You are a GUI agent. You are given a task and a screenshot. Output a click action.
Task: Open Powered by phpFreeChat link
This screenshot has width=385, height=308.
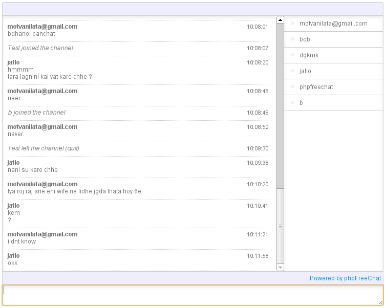(x=345, y=278)
